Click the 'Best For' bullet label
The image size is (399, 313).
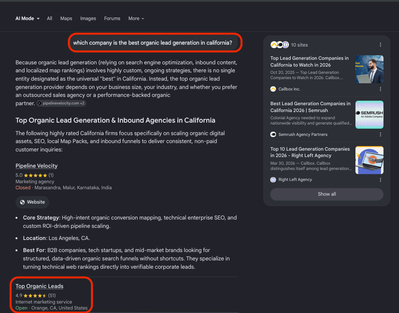click(x=34, y=251)
